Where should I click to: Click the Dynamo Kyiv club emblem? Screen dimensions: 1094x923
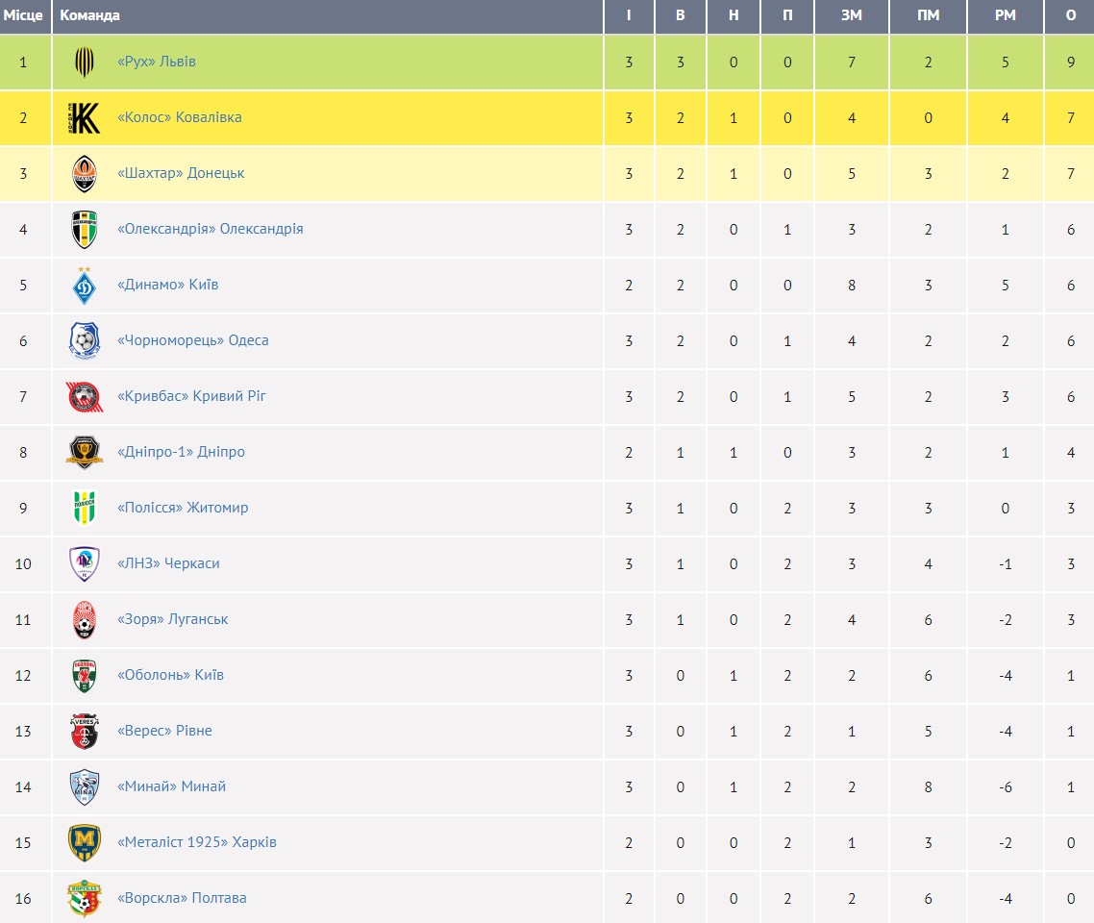[x=85, y=286]
